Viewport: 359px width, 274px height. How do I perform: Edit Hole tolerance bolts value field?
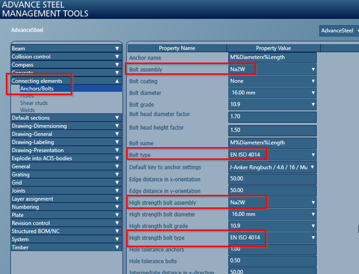(x=273, y=261)
